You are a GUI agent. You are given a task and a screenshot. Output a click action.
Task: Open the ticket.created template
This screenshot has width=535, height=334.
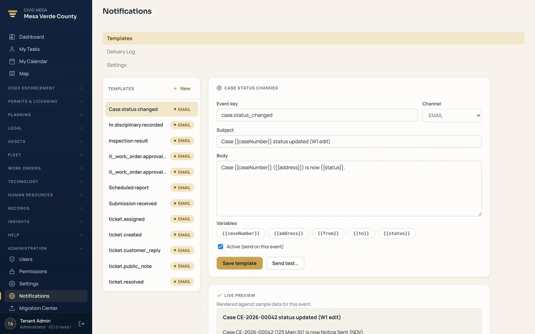(151, 235)
